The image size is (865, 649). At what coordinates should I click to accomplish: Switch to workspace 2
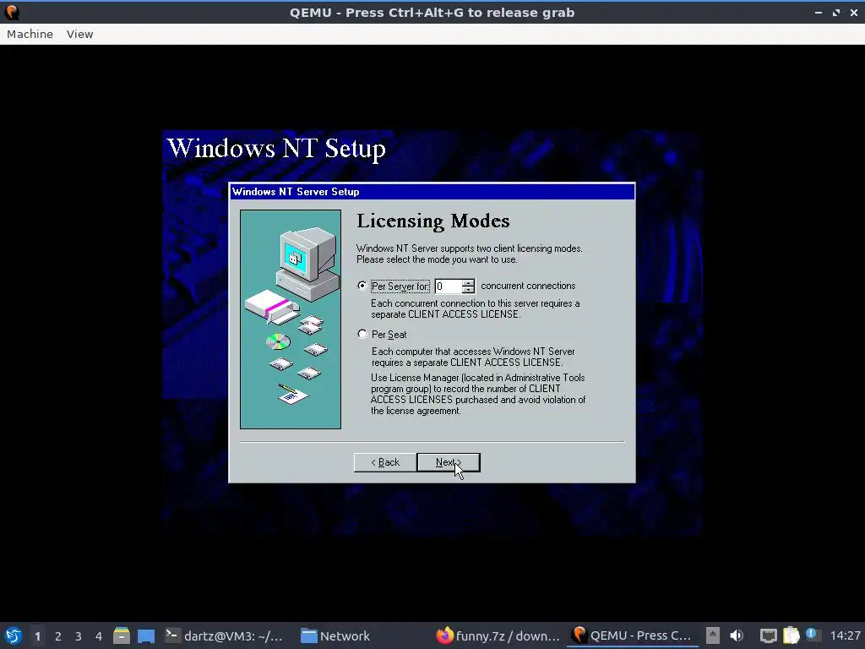[x=58, y=635]
